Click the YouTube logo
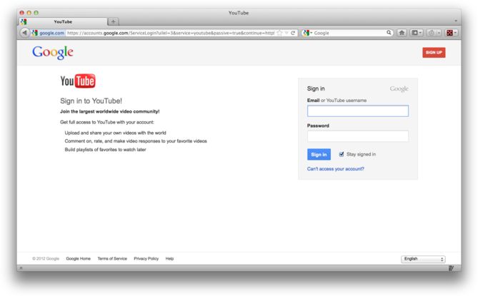Viewport: 478px width, 296px height. 78,81
